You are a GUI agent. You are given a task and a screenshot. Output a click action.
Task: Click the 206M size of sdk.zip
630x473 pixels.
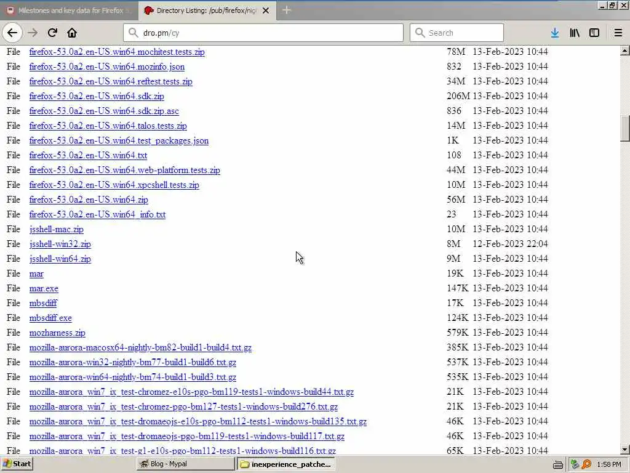[x=458, y=96]
